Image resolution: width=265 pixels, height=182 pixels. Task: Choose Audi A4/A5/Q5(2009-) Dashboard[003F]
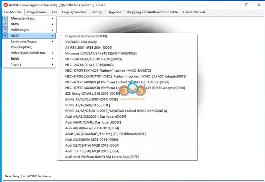coord(127,117)
